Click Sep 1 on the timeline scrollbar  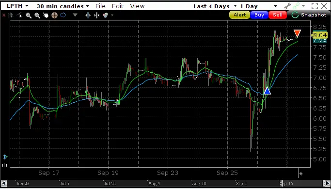(x=241, y=184)
